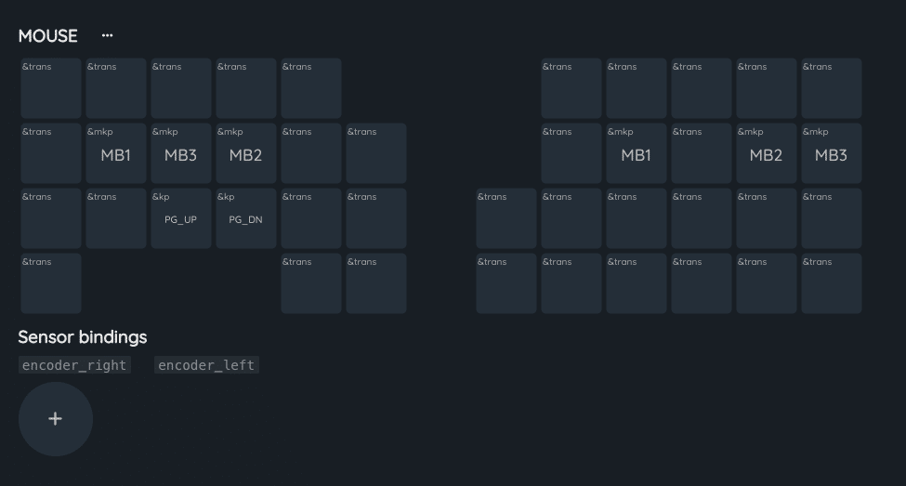Edit the right-half MB2 mouse key
This screenshot has width=906, height=486.
pyautogui.click(x=767, y=153)
